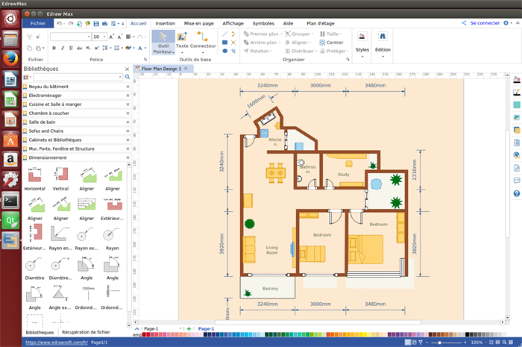Toggle underline formatting
The width and height of the screenshot is (522, 347).
tap(71, 48)
